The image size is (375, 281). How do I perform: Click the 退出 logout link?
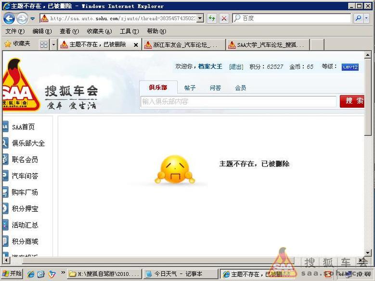click(x=236, y=67)
